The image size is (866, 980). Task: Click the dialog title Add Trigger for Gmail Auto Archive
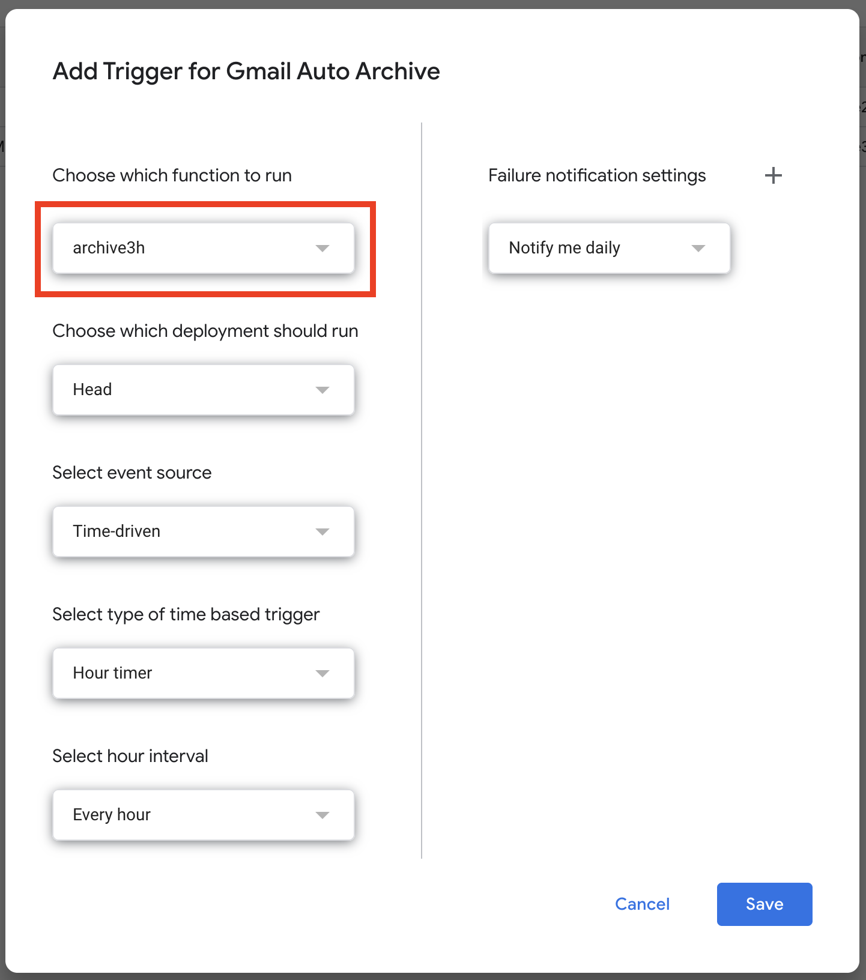pos(246,71)
